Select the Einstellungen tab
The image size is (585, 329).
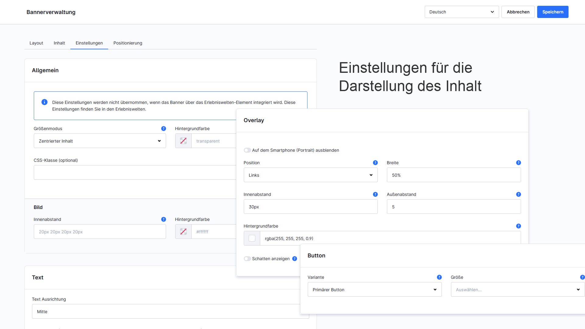pyautogui.click(x=89, y=43)
